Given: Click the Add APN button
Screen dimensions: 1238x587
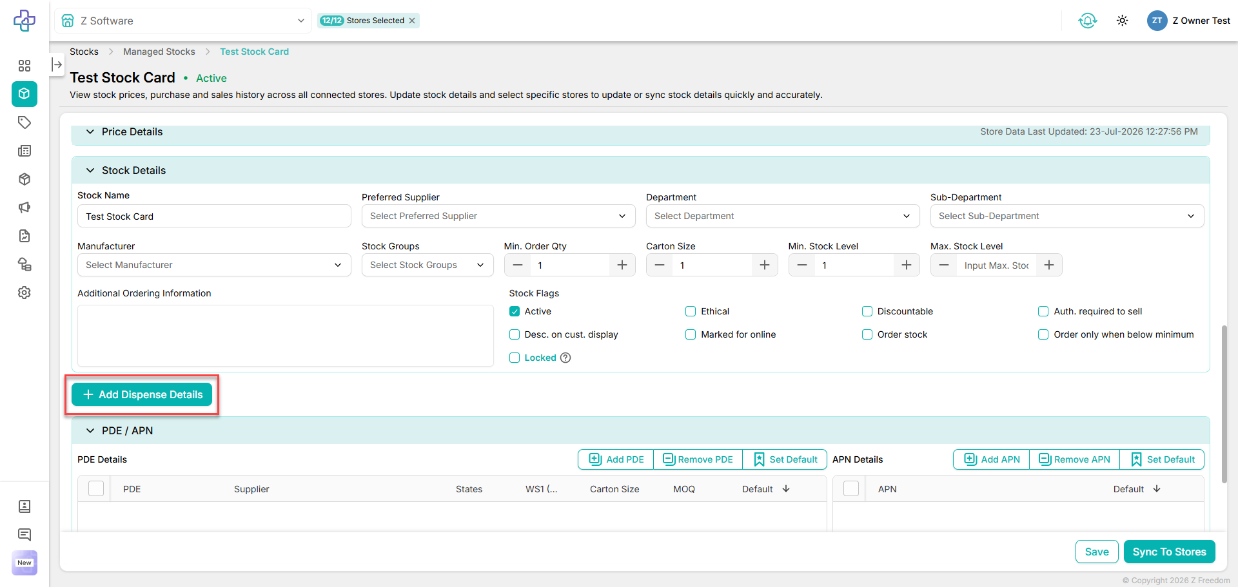Looking at the screenshot, I should point(992,459).
